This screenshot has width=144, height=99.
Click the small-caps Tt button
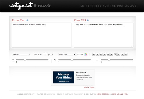tap(112, 54)
